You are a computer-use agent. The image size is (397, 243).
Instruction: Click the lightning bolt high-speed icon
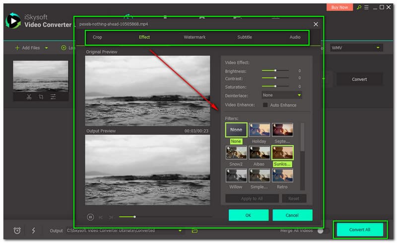click(x=33, y=230)
